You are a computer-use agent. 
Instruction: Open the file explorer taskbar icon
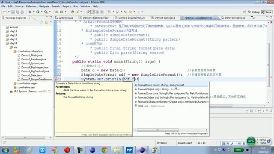(x=117, y=150)
